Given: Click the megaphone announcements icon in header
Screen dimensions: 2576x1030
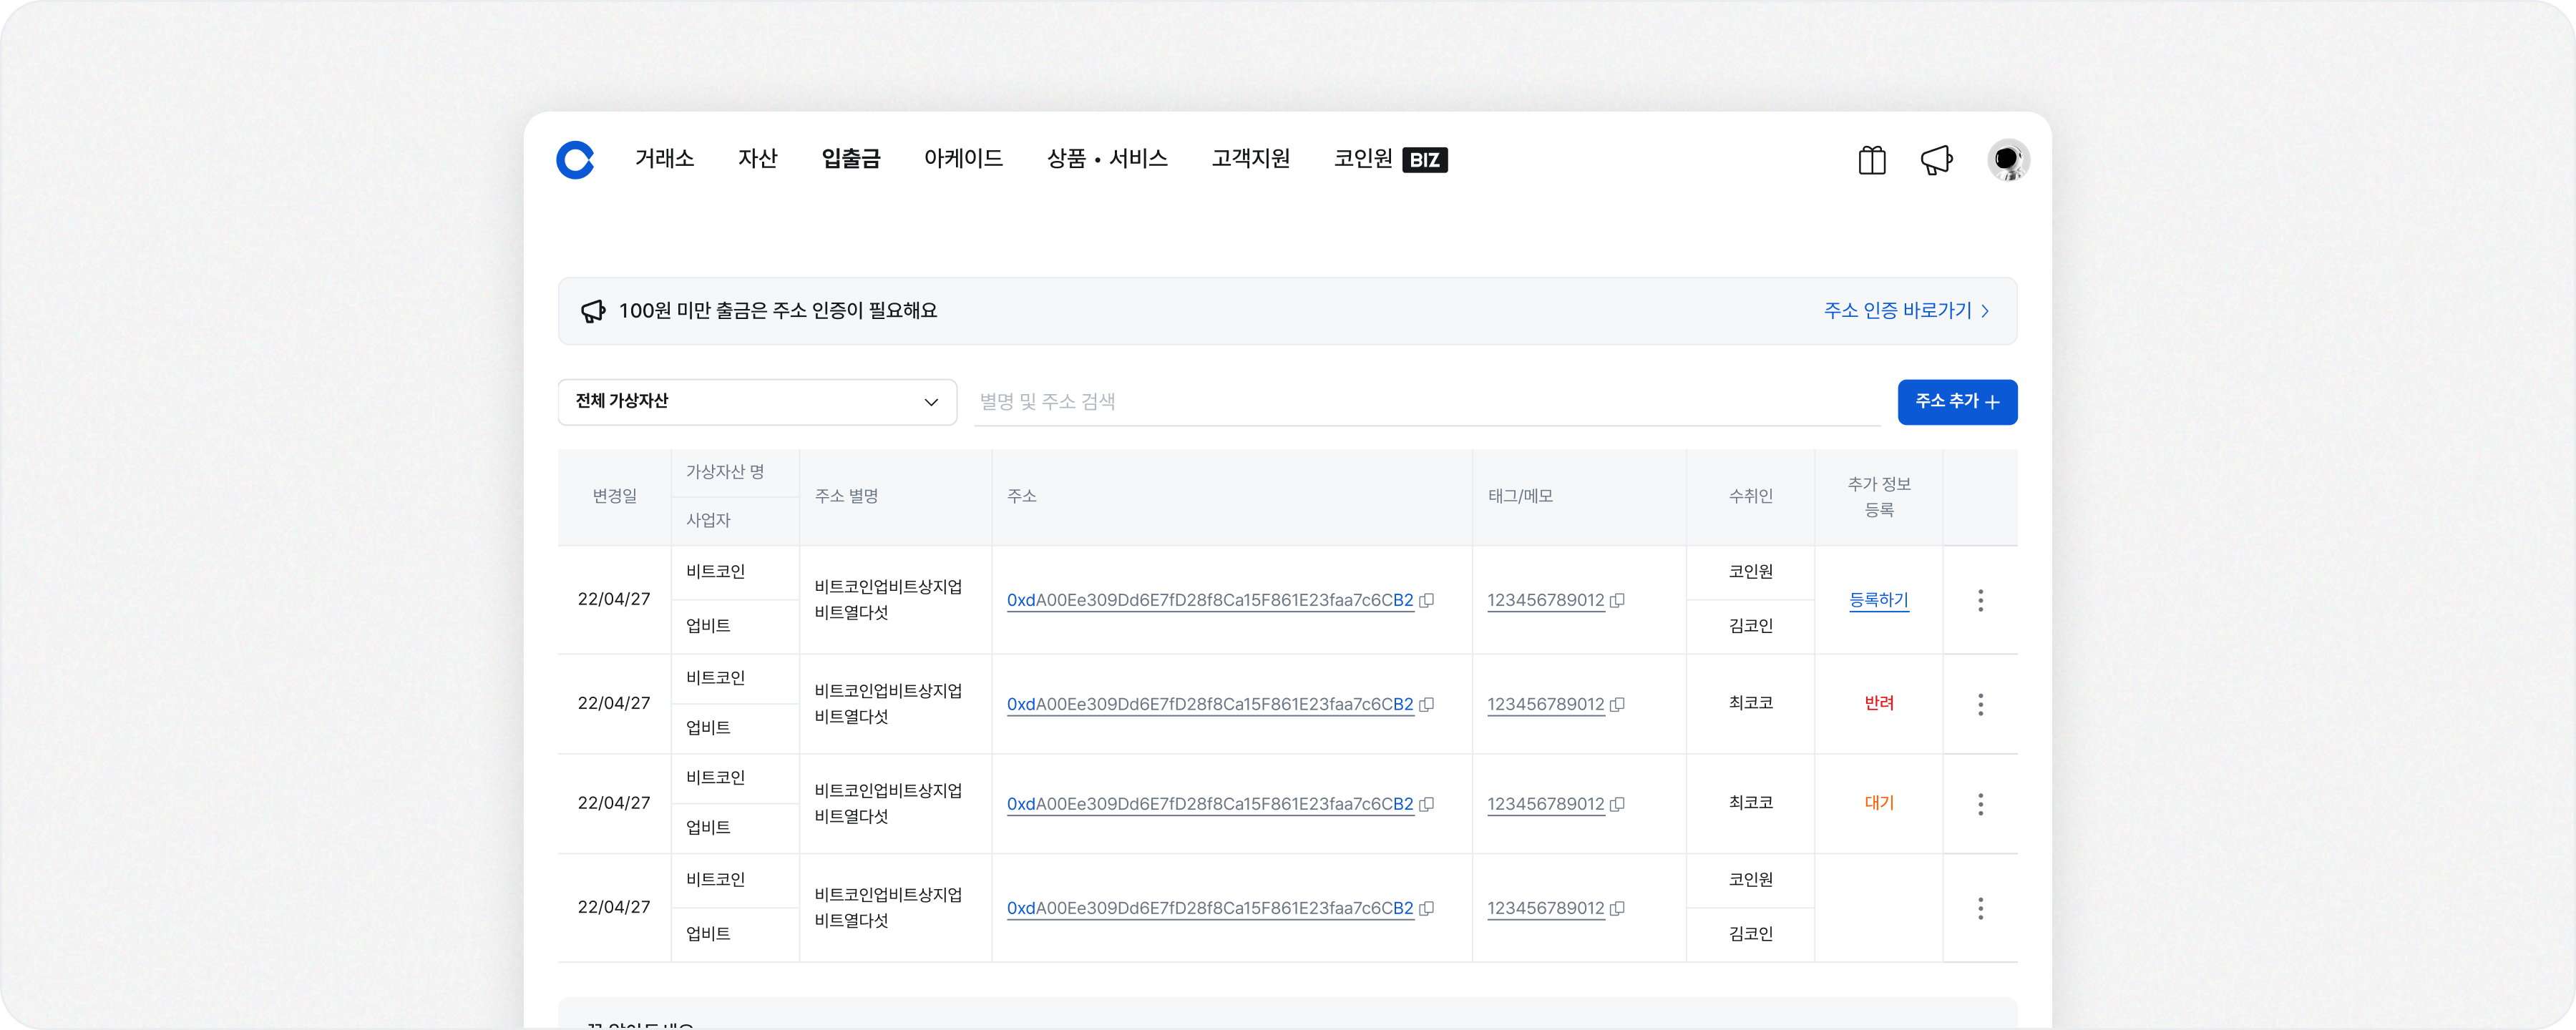Looking at the screenshot, I should pyautogui.click(x=1936, y=160).
